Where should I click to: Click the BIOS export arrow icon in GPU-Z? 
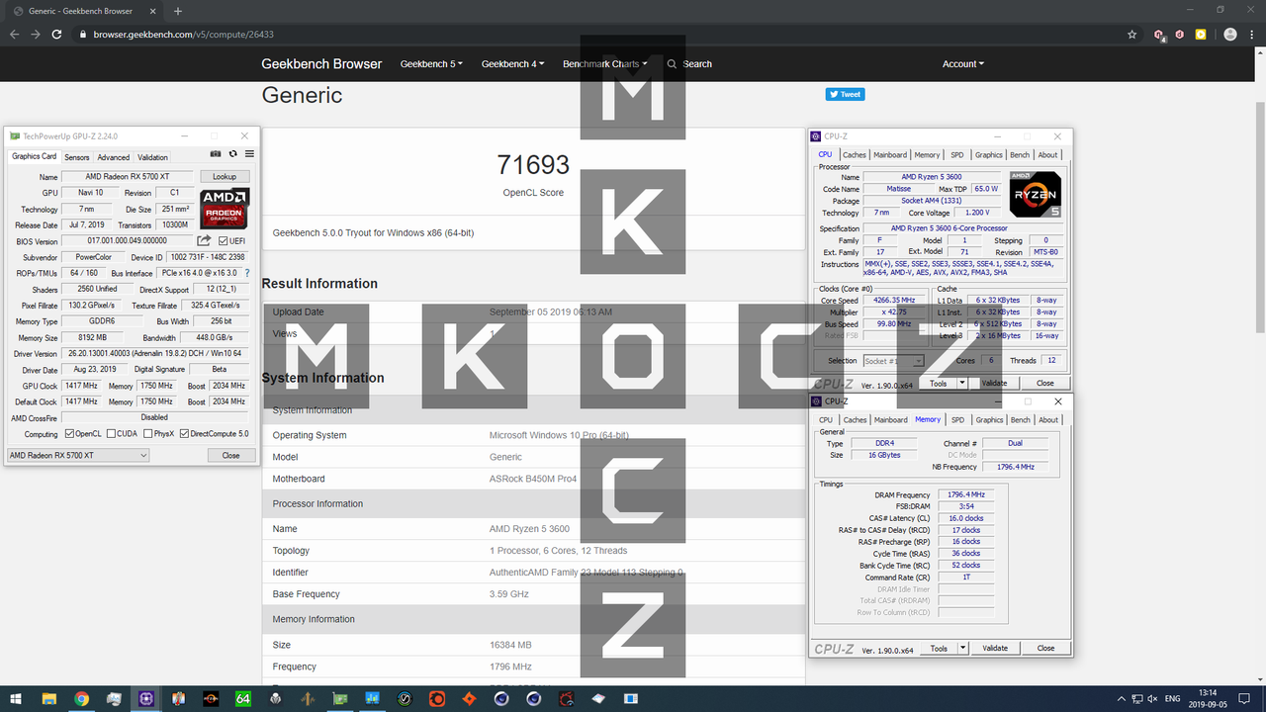pos(204,240)
